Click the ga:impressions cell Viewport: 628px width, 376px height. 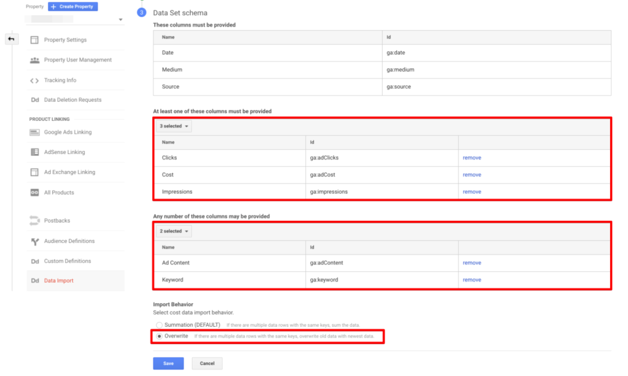click(x=382, y=192)
